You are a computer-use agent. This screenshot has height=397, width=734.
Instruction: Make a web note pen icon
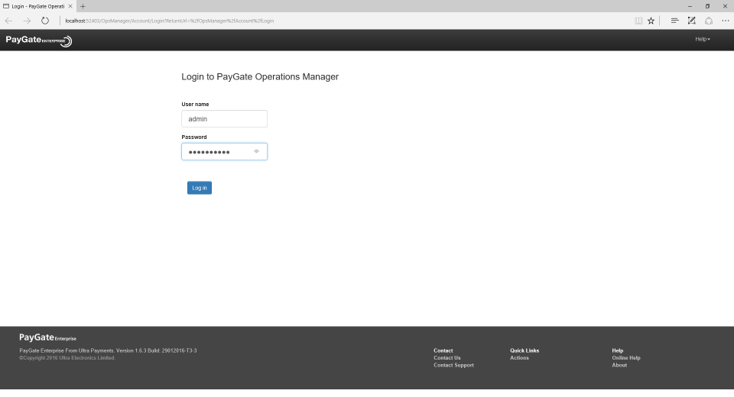(691, 21)
